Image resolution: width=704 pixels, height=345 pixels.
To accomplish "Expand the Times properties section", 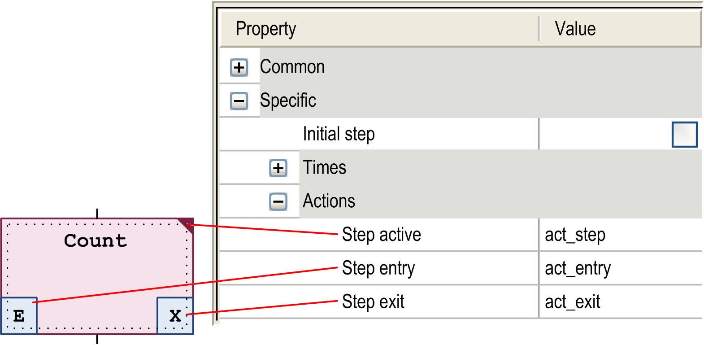I will point(279,167).
